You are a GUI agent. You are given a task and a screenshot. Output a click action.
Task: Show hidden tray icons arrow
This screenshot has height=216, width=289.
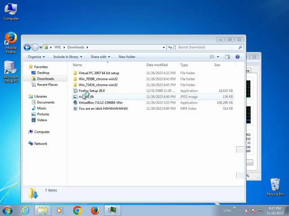point(240,211)
